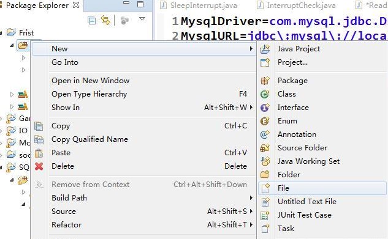Click the Java Working Set icon
Screen dimensions: 388x239
(265, 161)
